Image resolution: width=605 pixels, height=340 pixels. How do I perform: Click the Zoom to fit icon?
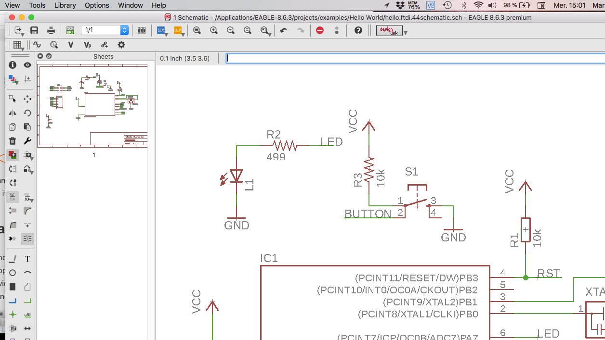(197, 30)
